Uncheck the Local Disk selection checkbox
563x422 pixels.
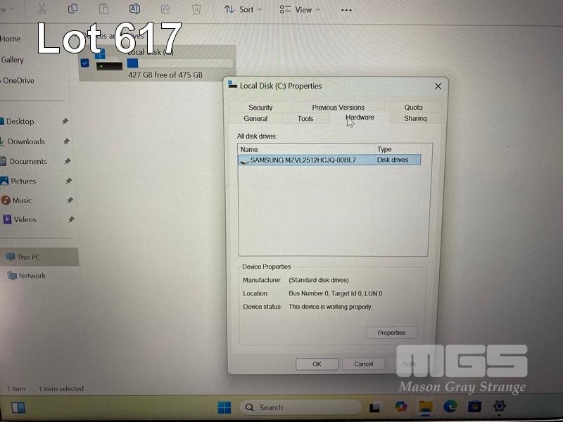pyautogui.click(x=84, y=63)
